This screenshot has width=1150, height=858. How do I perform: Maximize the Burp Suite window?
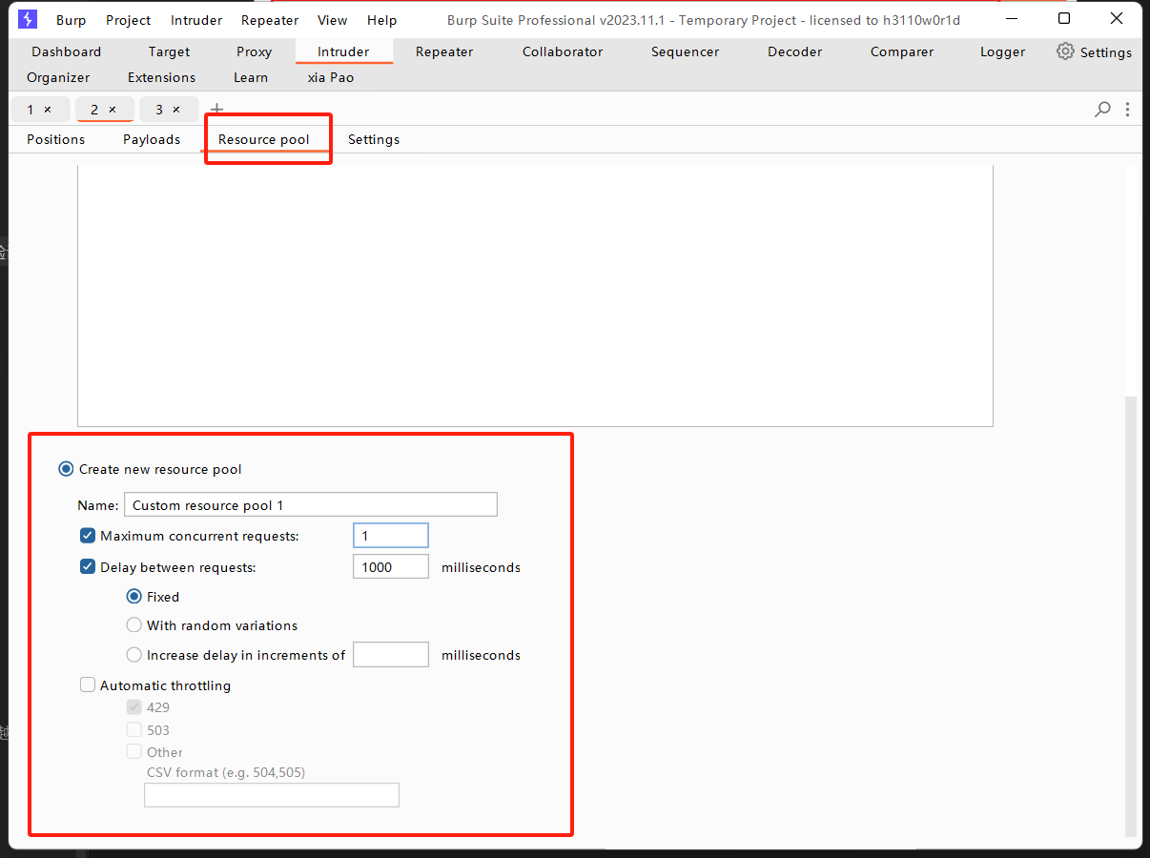click(1064, 19)
